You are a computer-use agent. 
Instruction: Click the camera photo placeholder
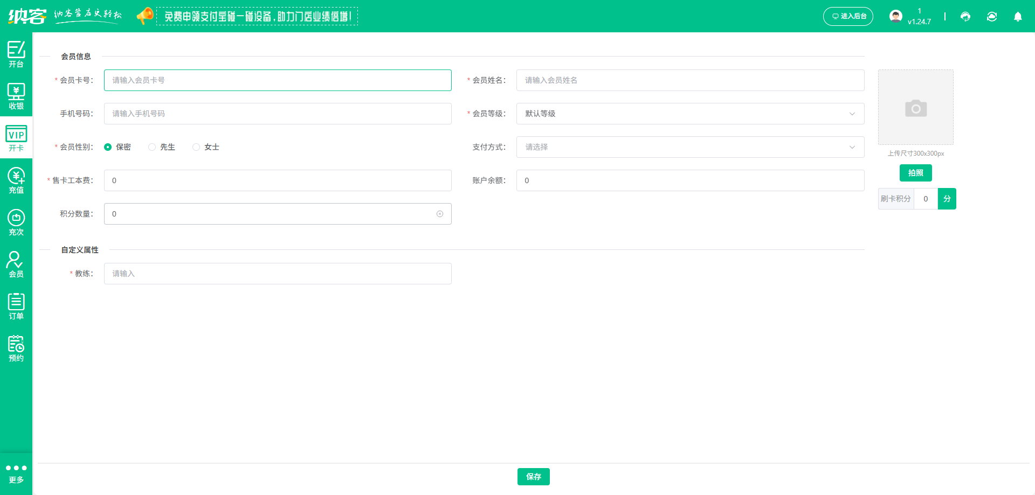coord(915,107)
